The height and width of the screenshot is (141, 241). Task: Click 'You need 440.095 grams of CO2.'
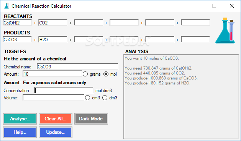[155, 73]
